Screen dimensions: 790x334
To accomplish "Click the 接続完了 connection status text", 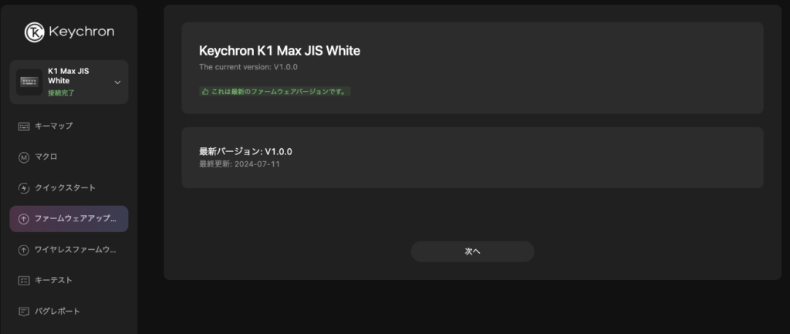I will point(61,93).
